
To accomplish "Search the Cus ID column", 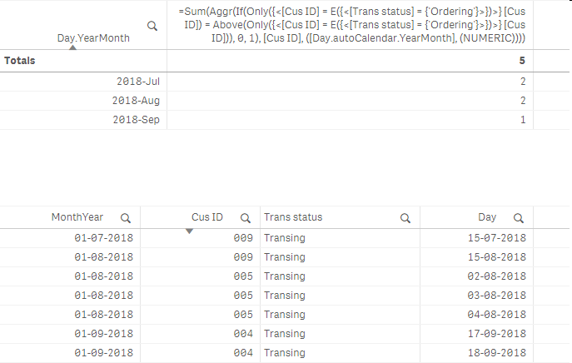I will click(245, 217).
